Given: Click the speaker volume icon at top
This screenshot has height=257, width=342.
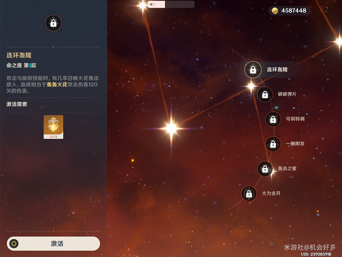Looking at the screenshot, I should click(152, 4).
